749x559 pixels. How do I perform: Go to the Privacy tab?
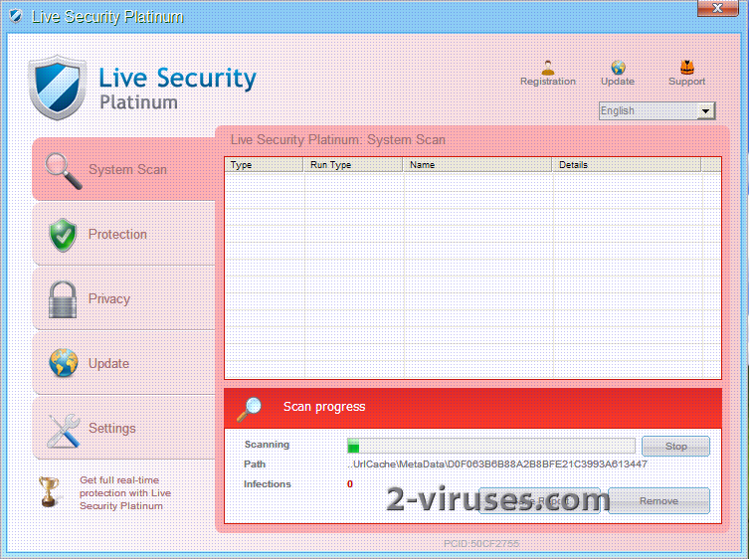click(124, 298)
